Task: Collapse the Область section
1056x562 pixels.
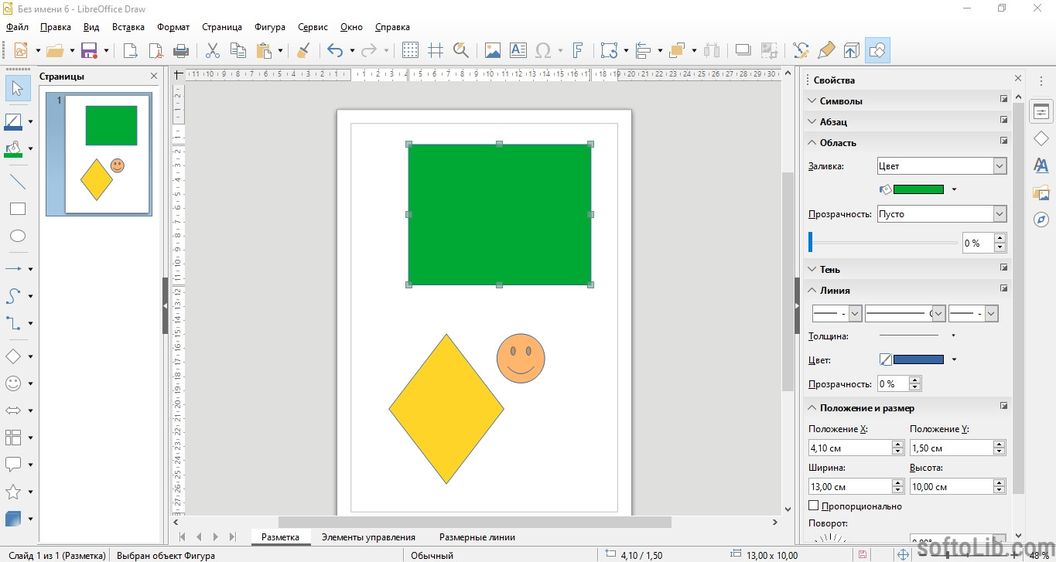Action: (813, 142)
